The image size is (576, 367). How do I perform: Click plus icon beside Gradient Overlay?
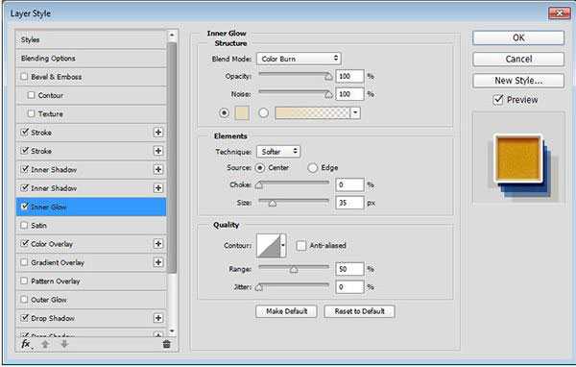click(x=158, y=262)
